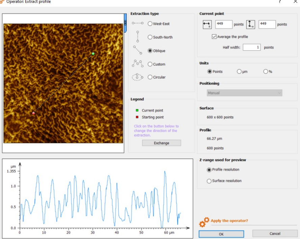
Task: Select Custom extraction type
Action: point(150,64)
